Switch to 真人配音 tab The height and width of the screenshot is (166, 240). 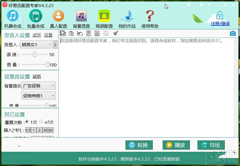click(x=58, y=19)
